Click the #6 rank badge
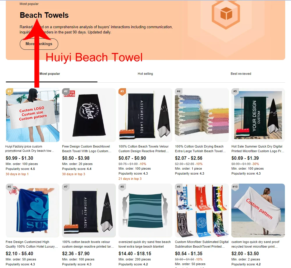291x268 pixels. (x=9, y=187)
